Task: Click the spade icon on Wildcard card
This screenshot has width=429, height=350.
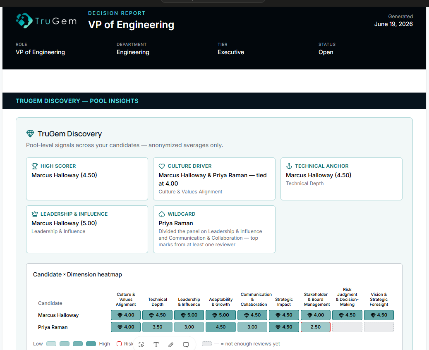Action: (x=162, y=214)
